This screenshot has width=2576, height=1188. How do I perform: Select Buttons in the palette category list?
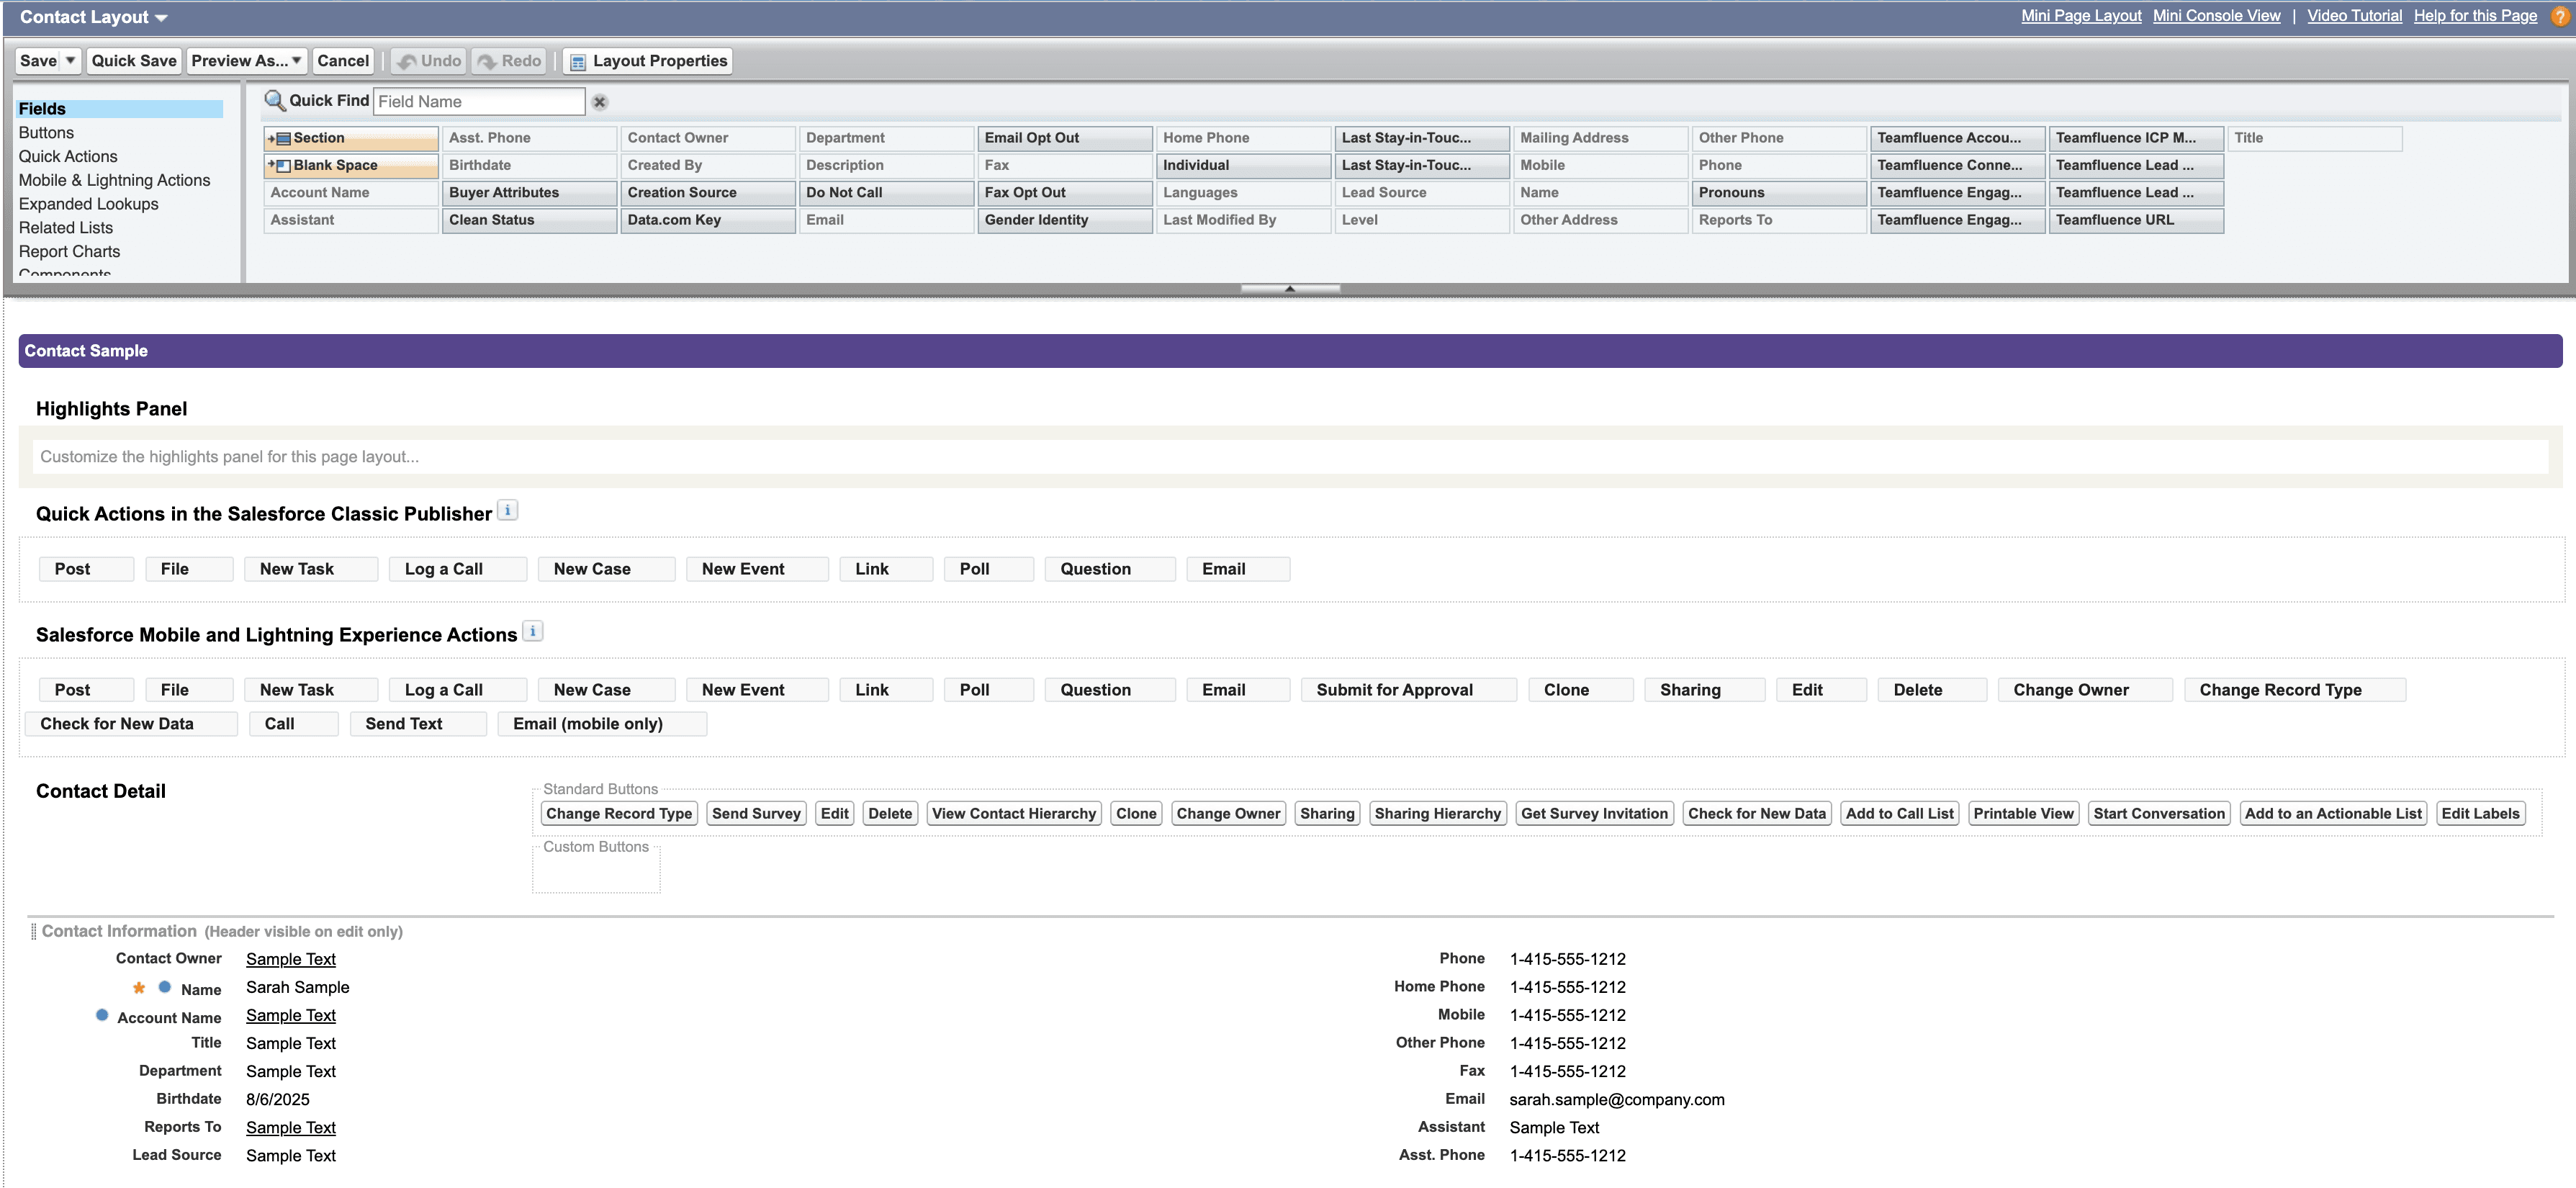46,133
